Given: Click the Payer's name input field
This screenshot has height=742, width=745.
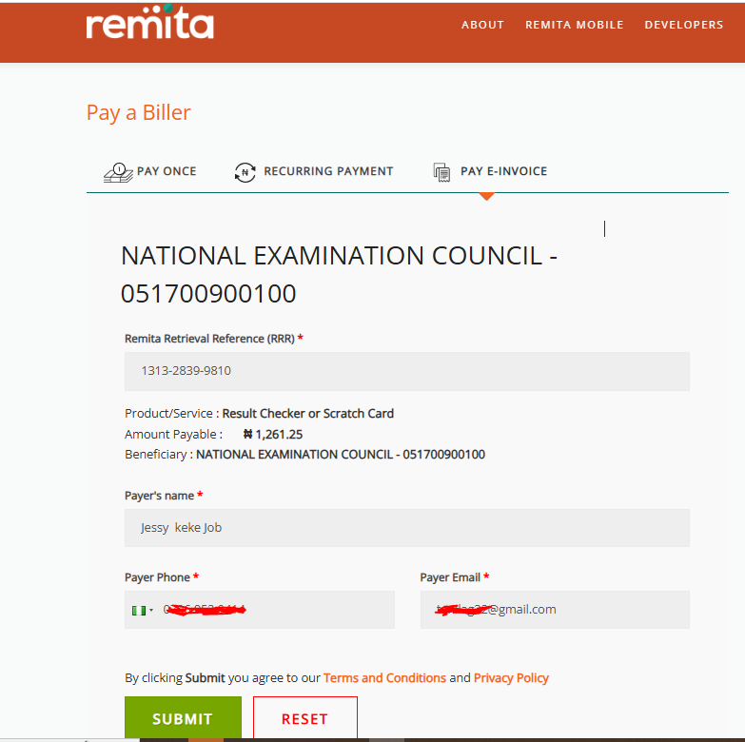Looking at the screenshot, I should click(x=406, y=528).
